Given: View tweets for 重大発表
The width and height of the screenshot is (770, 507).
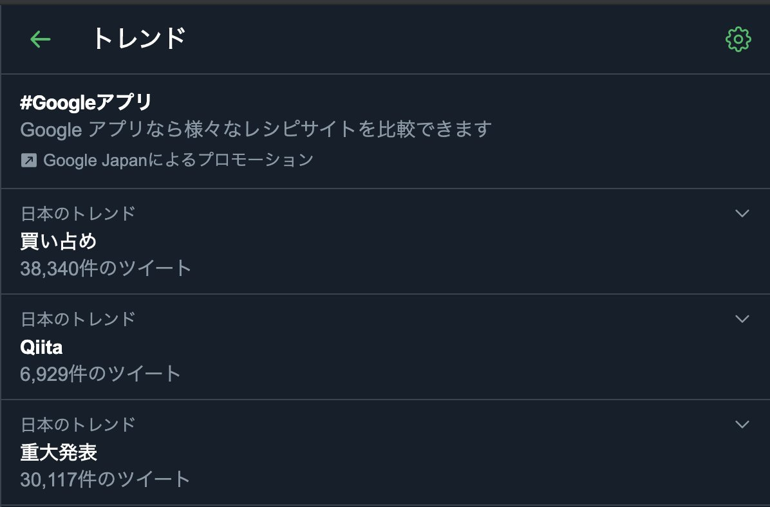Looking at the screenshot, I should tap(59, 452).
